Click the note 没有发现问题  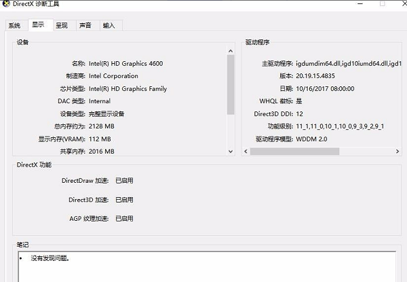(x=50, y=258)
